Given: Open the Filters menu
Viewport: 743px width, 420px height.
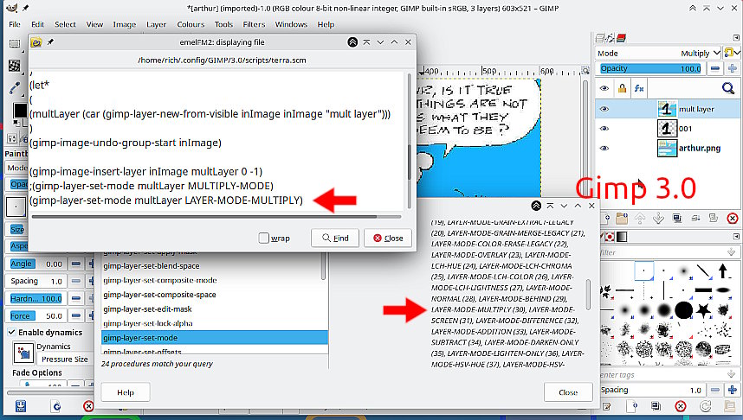Looking at the screenshot, I should (254, 24).
